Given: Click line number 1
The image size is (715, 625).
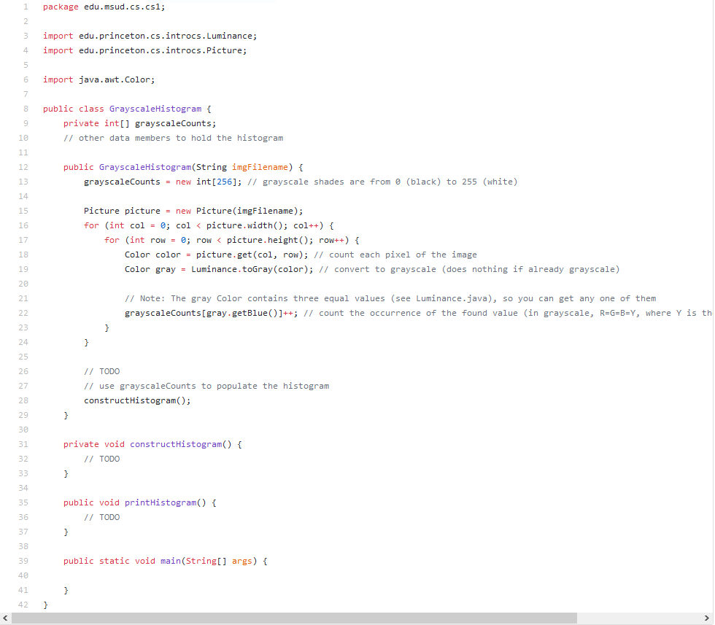Looking at the screenshot, I should coord(25,7).
